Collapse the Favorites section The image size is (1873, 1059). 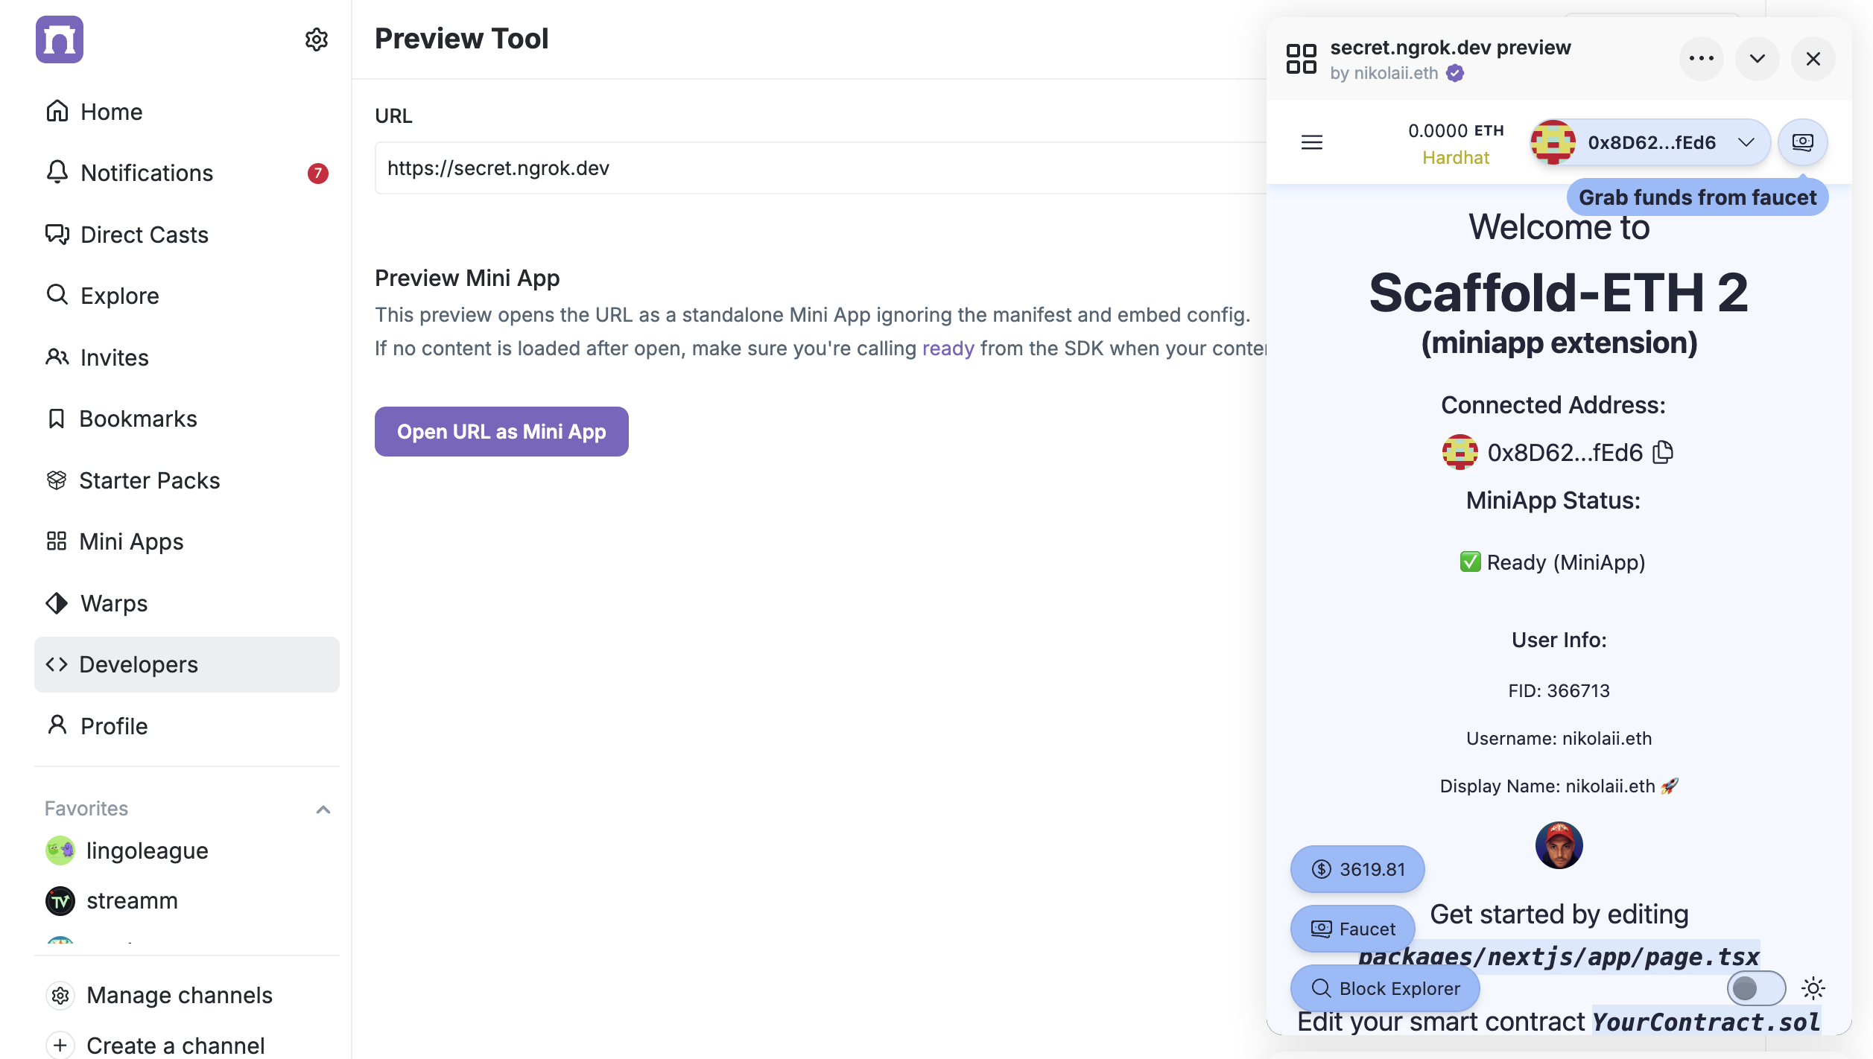point(323,809)
